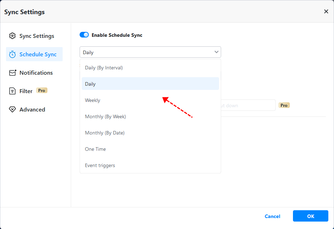Click the Cancel button
The width and height of the screenshot is (334, 229).
[272, 216]
